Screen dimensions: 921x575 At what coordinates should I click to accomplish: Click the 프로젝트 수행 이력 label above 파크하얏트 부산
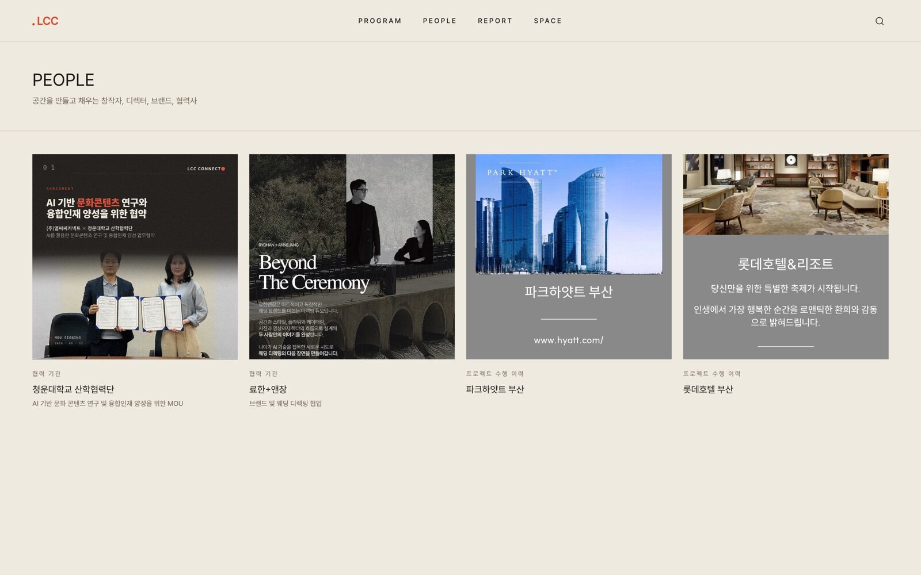coord(495,374)
